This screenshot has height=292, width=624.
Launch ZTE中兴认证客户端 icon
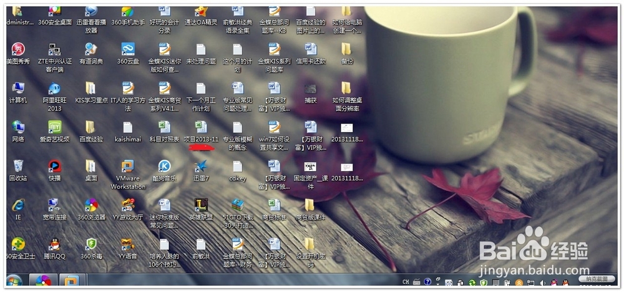pos(54,57)
